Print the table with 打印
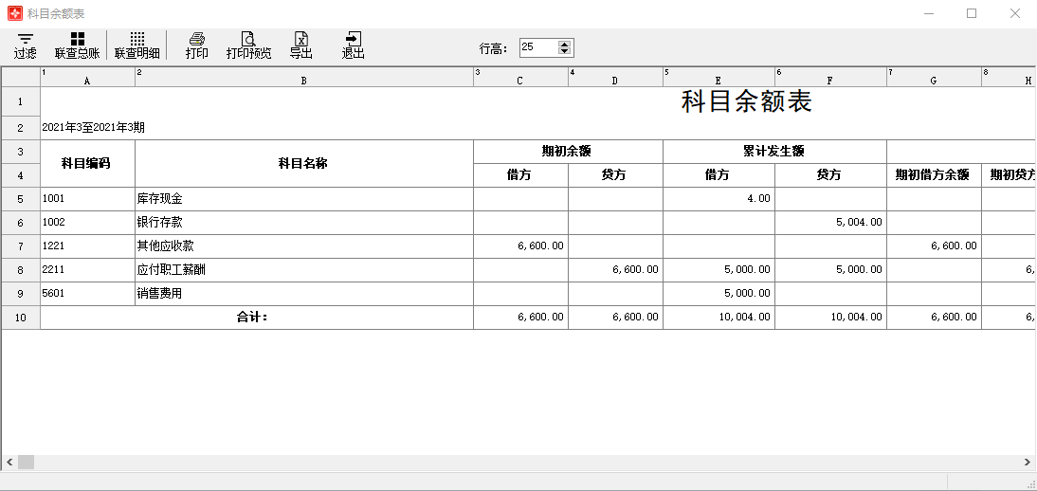The width and height of the screenshot is (1037, 491). click(196, 45)
